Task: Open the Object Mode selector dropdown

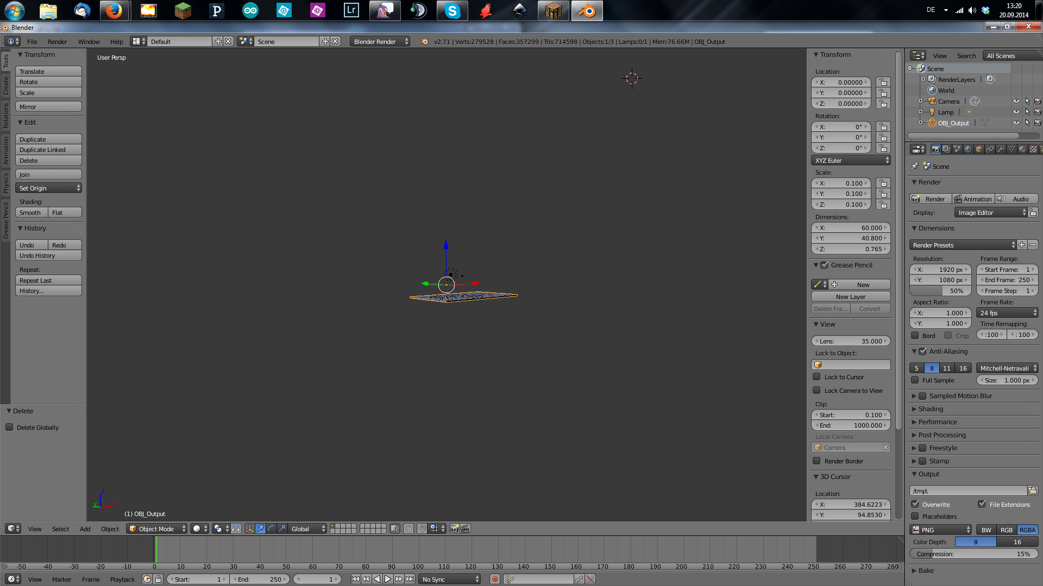Action: [156, 528]
